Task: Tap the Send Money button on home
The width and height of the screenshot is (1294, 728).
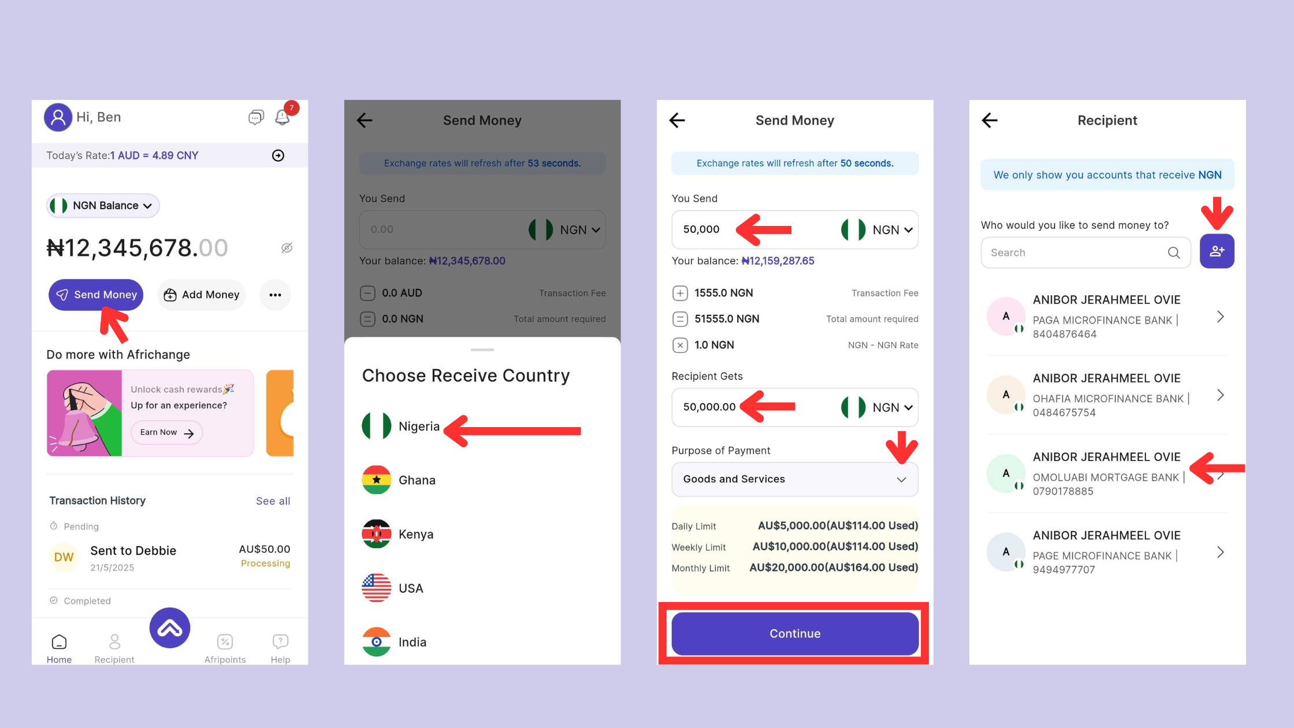Action: click(x=96, y=295)
